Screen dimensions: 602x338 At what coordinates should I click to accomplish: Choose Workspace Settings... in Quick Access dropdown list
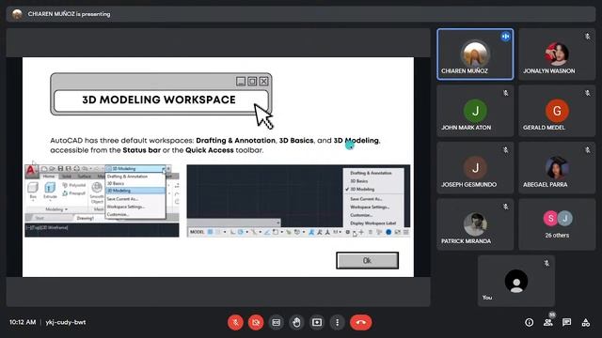tap(135, 207)
